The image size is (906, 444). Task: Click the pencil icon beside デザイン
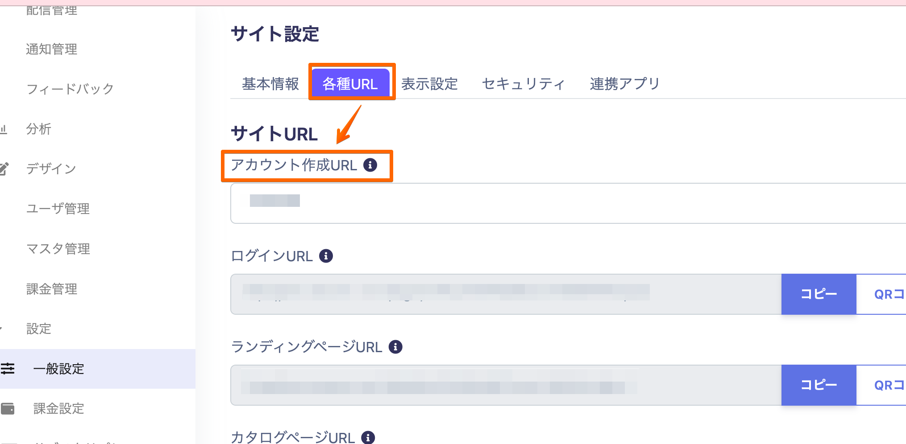pyautogui.click(x=4, y=169)
